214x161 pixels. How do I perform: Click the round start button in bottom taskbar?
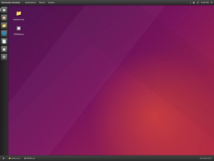coord(4,158)
